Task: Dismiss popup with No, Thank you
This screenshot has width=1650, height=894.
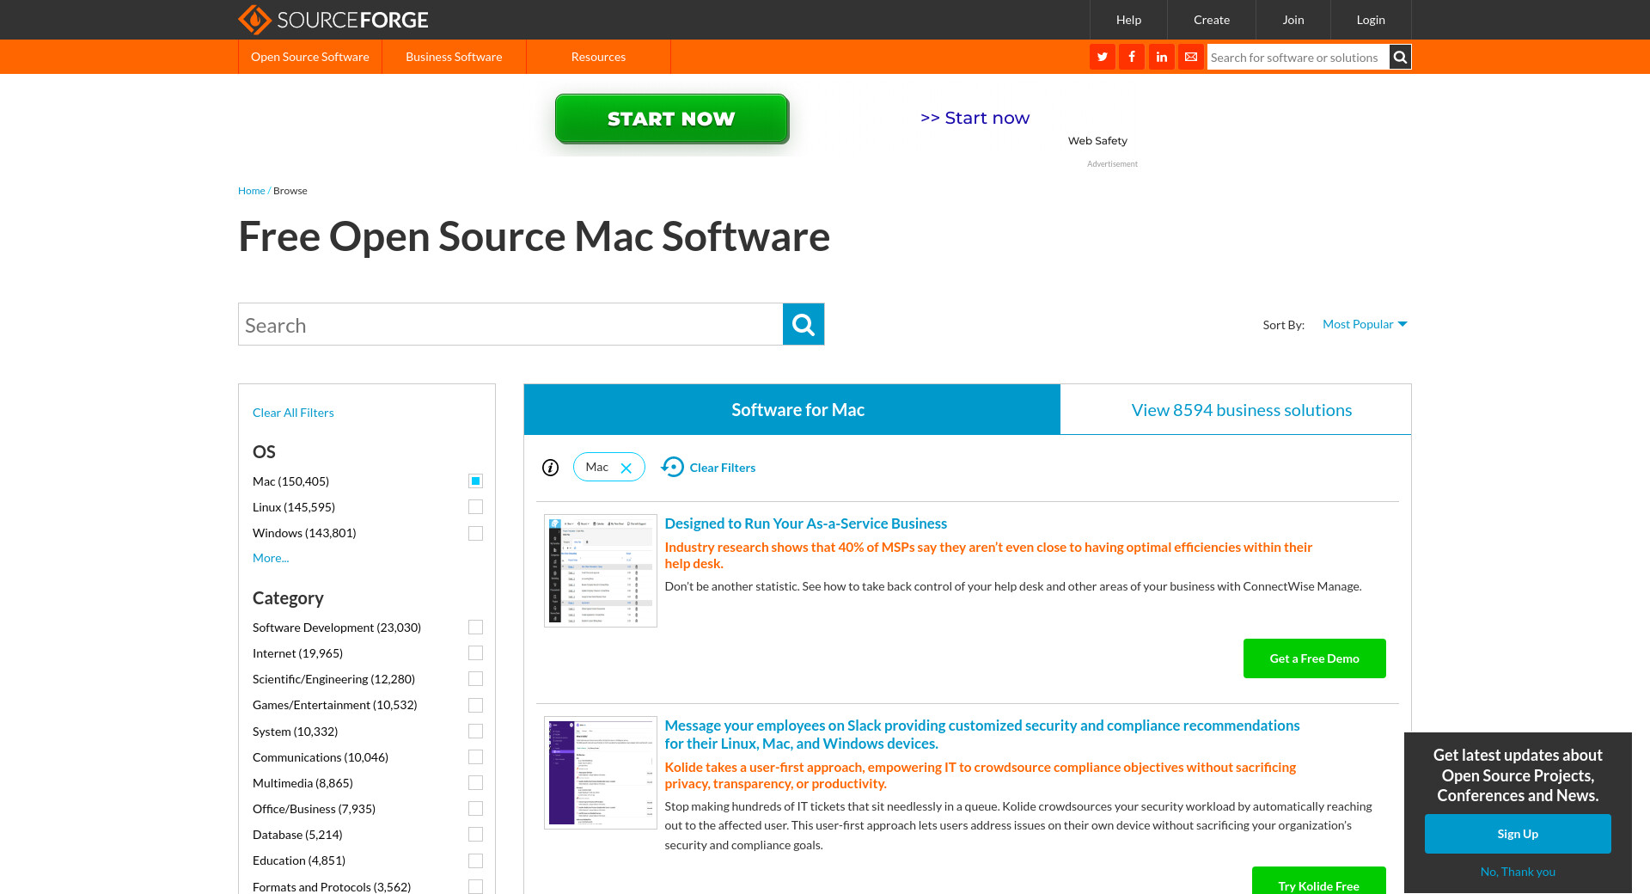Action: 1518,872
